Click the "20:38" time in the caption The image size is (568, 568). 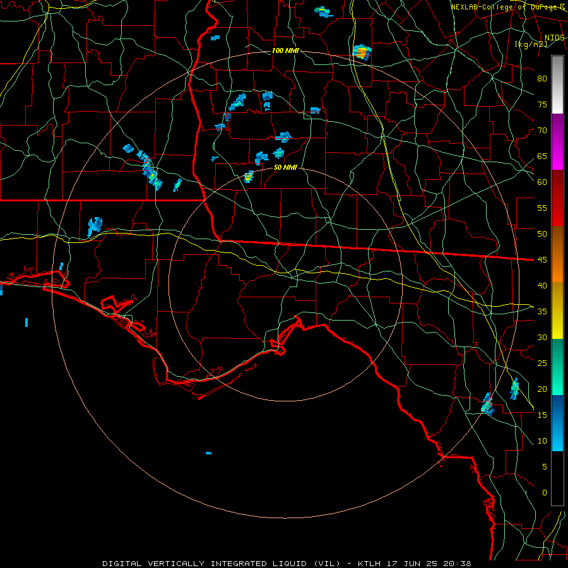click(x=456, y=564)
